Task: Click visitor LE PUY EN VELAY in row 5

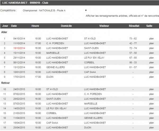Action: click(x=94, y=58)
